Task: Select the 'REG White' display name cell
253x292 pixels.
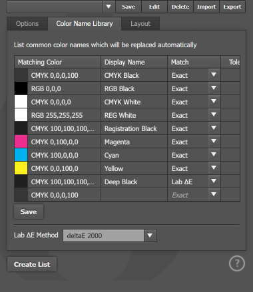Action: 134,115
